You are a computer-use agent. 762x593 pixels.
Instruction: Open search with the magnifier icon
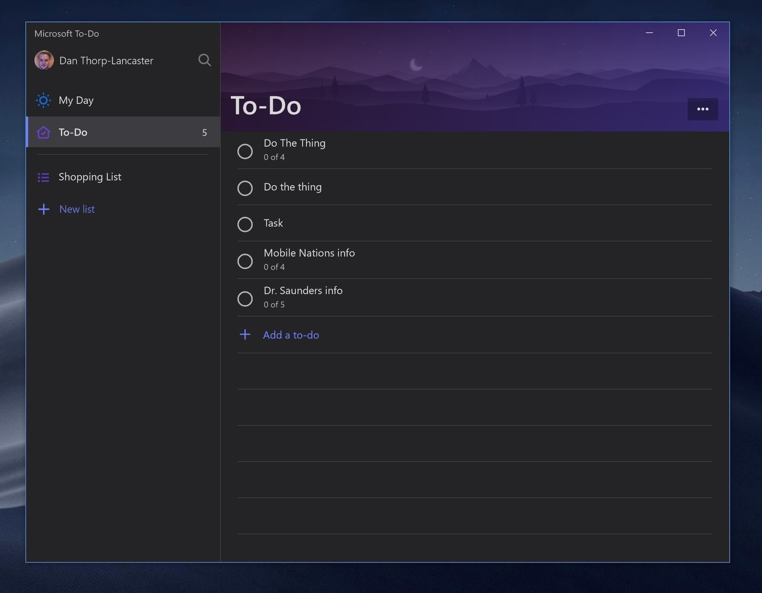click(204, 60)
